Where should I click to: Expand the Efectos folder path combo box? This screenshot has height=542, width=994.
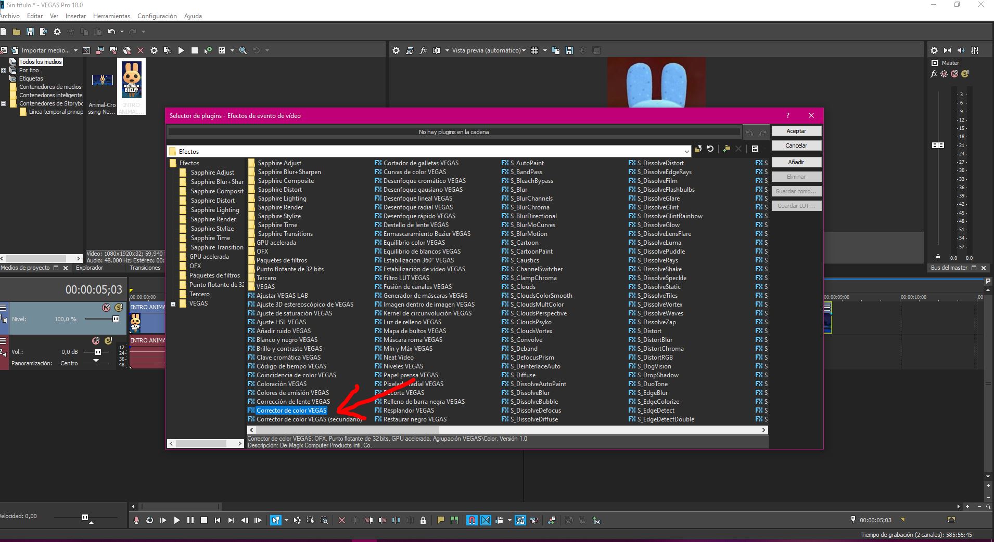click(687, 152)
